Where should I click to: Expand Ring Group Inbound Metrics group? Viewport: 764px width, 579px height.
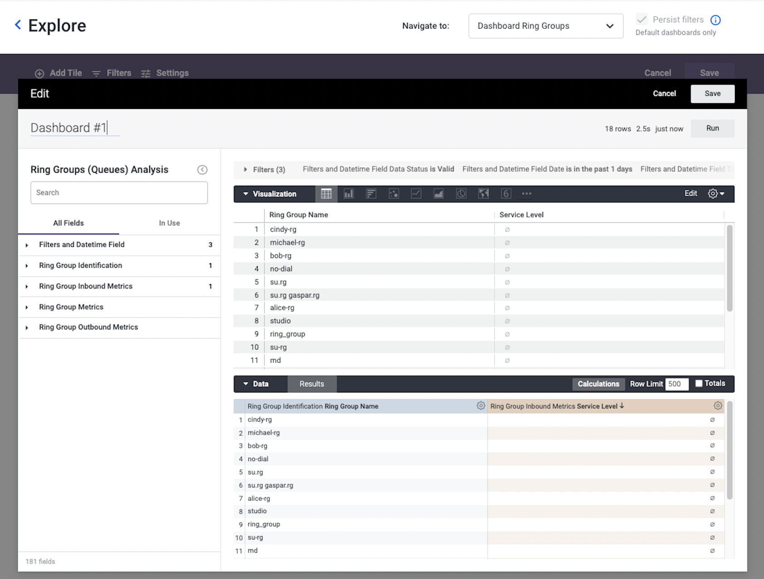tap(119, 286)
